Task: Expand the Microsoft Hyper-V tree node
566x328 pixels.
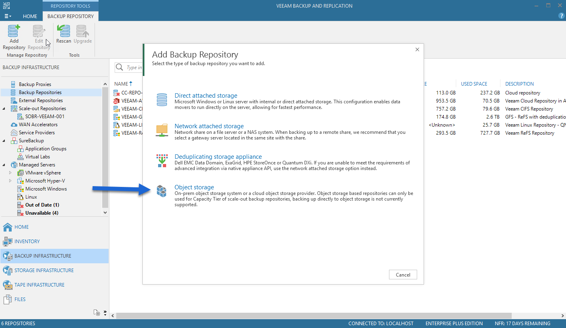Action: tap(10, 181)
